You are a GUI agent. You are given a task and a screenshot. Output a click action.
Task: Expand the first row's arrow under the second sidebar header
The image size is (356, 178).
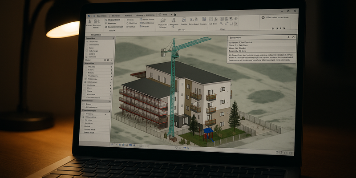[111, 67]
